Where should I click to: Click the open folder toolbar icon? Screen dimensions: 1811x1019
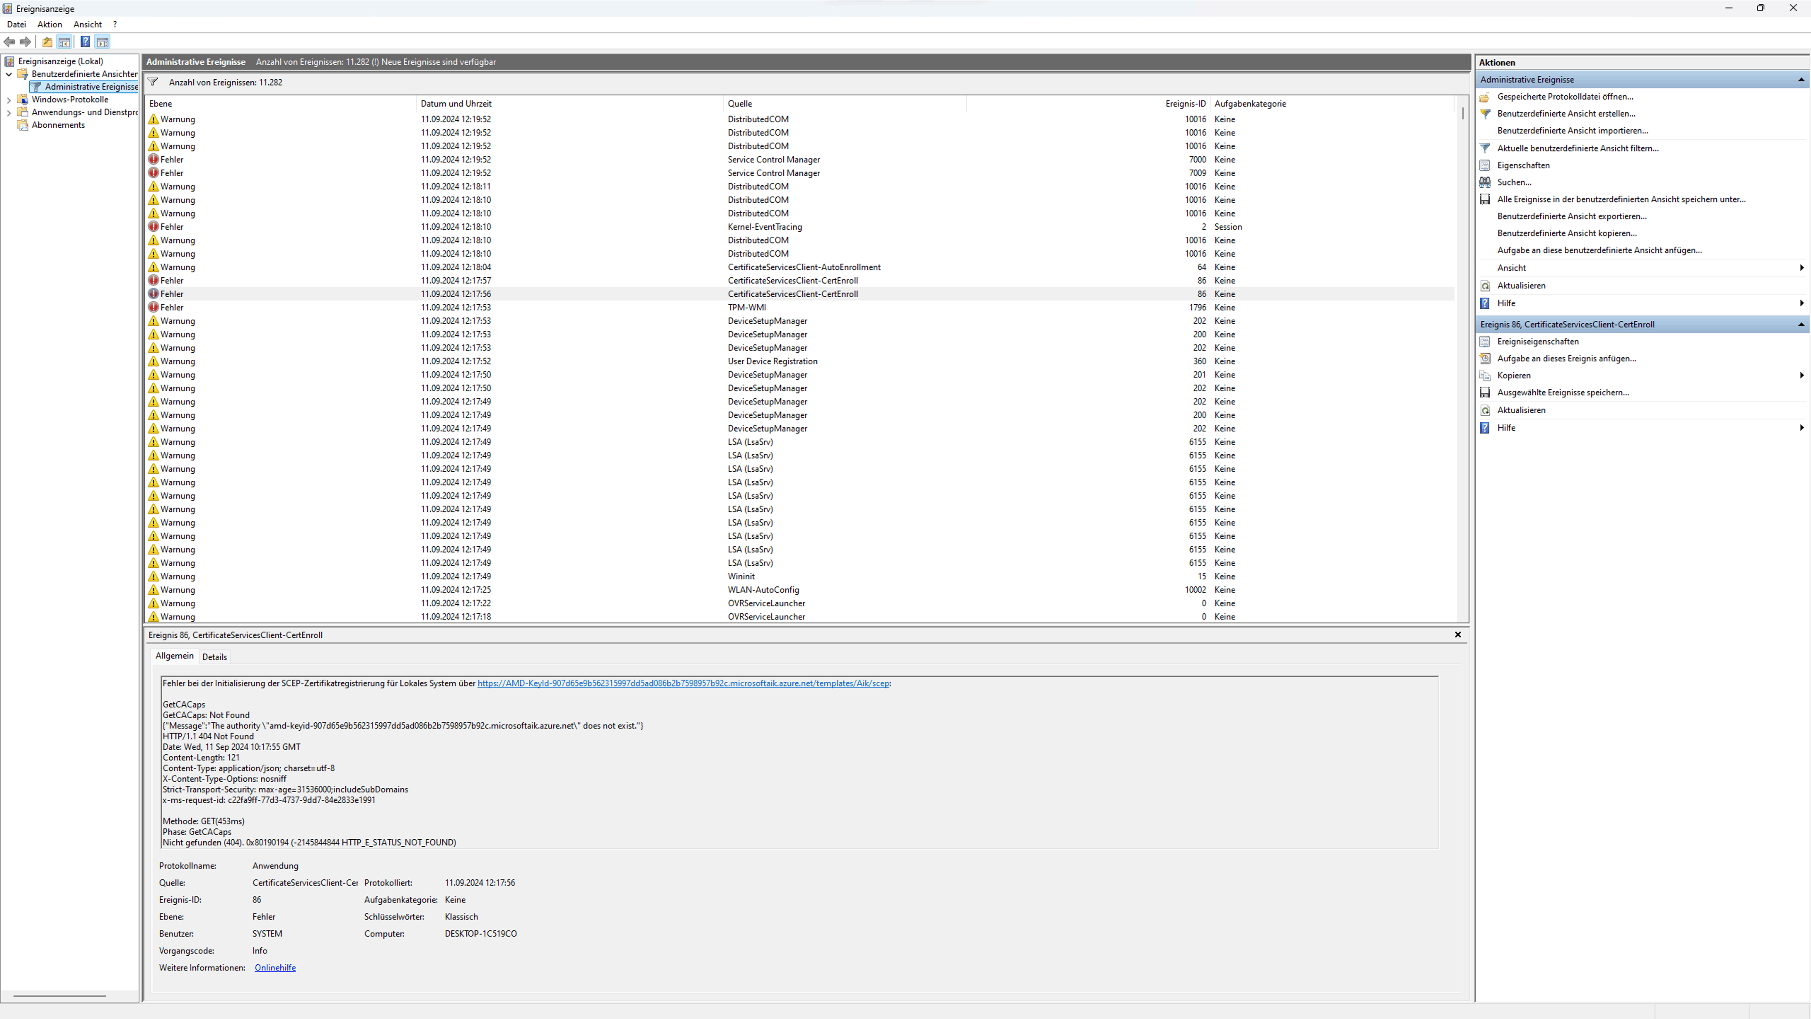point(47,42)
